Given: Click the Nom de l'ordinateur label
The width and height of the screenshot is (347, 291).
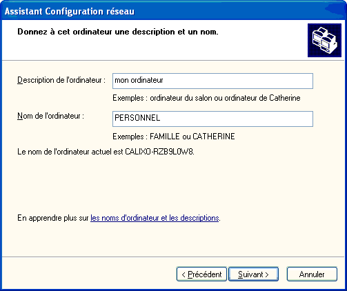Looking at the screenshot, I should pos(50,116).
